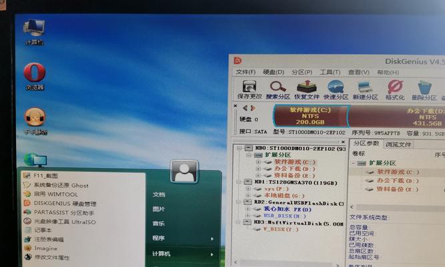The width and height of the screenshot is (445, 267).
Task: Open the 工具(T) menu
Action: pyautogui.click(x=330, y=72)
